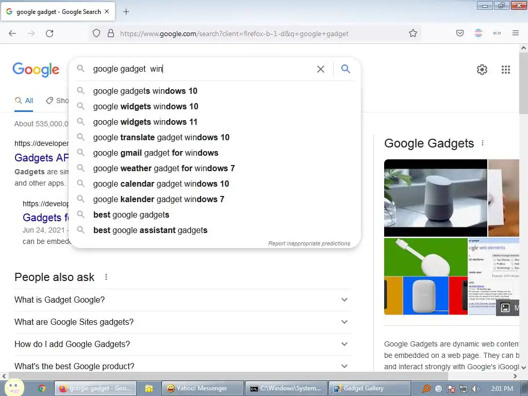Click the orange magnifier tray icon

[426, 389]
